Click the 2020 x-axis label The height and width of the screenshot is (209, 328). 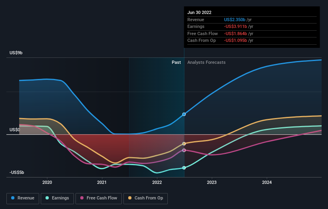point(47,182)
